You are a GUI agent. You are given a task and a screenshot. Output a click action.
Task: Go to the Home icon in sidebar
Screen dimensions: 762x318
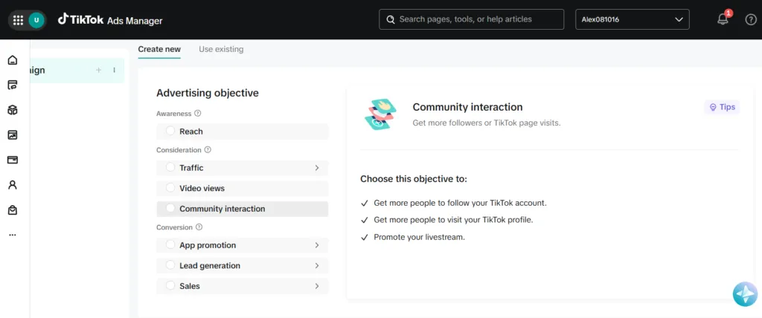point(13,59)
